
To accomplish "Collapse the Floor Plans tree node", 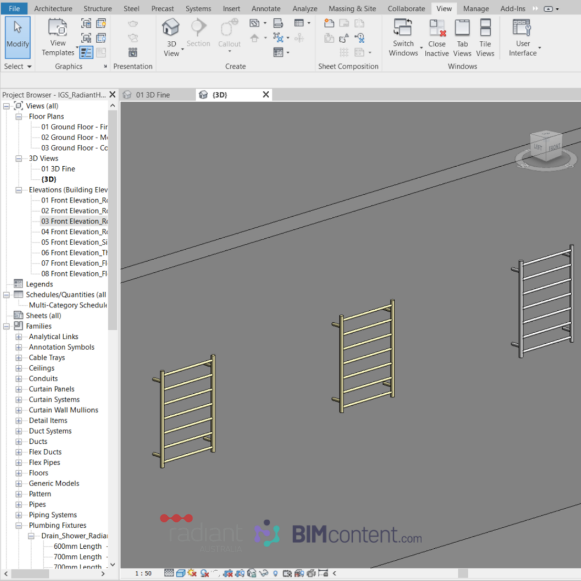I will coord(19,116).
